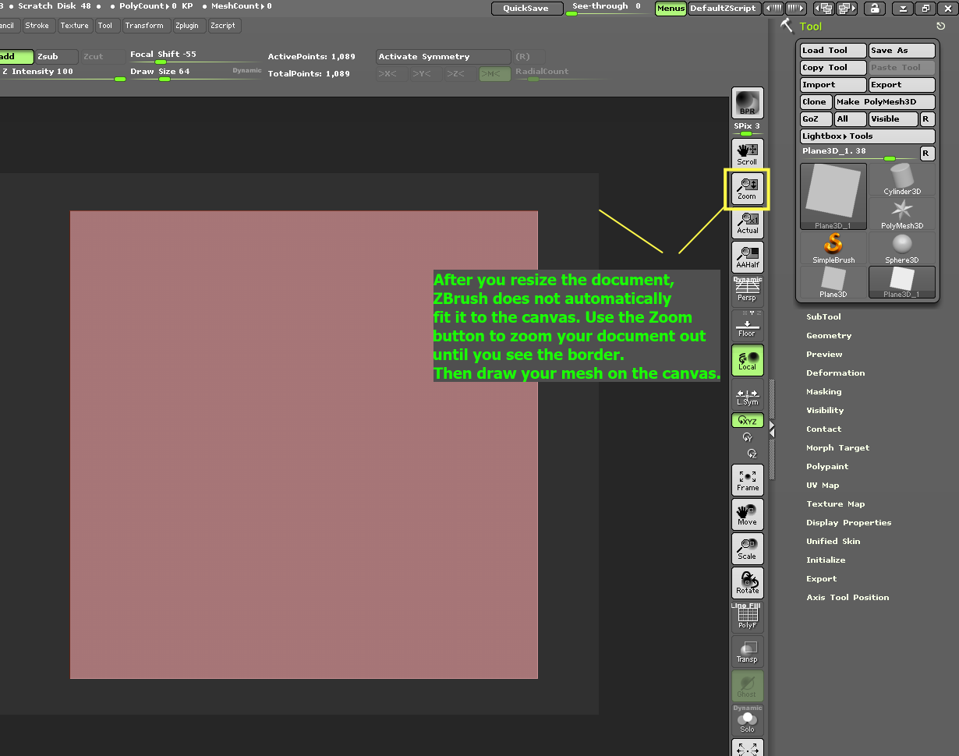This screenshot has width=959, height=756.
Task: Activate the Scale view icon
Action: tap(748, 548)
